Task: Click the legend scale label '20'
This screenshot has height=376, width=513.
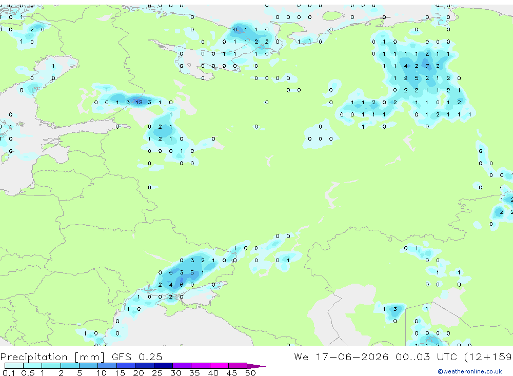Action: 139,373
